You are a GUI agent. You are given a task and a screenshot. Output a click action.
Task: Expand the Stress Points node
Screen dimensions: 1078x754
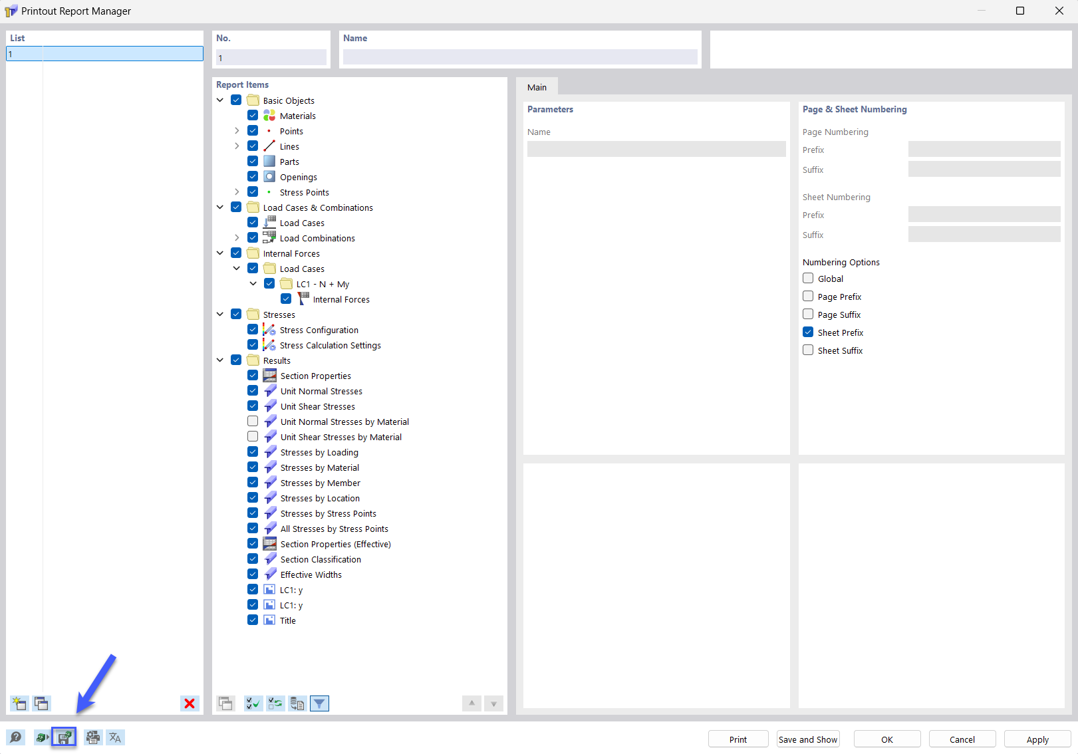point(237,192)
